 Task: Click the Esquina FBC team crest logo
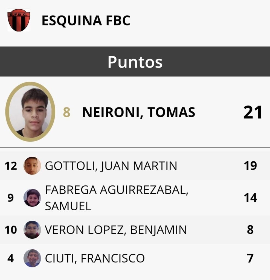[19, 20]
